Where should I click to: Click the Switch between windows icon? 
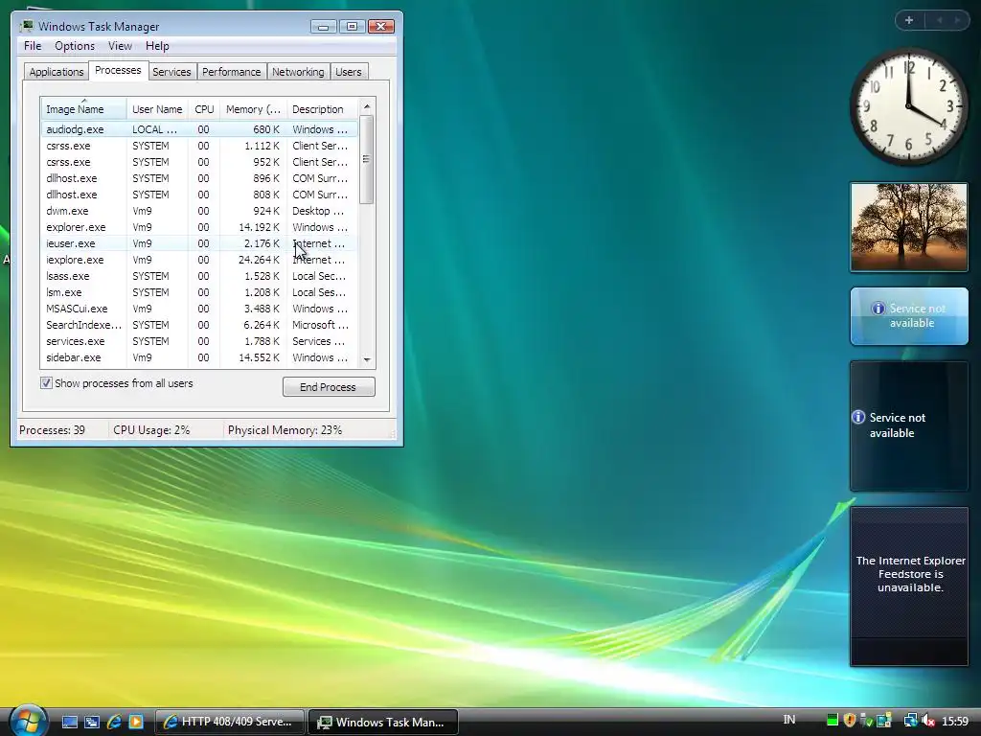pos(91,722)
